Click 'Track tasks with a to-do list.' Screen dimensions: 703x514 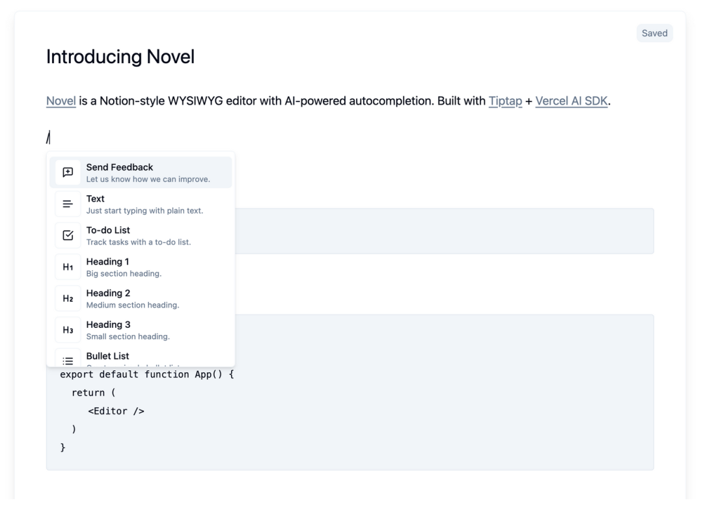[139, 242]
